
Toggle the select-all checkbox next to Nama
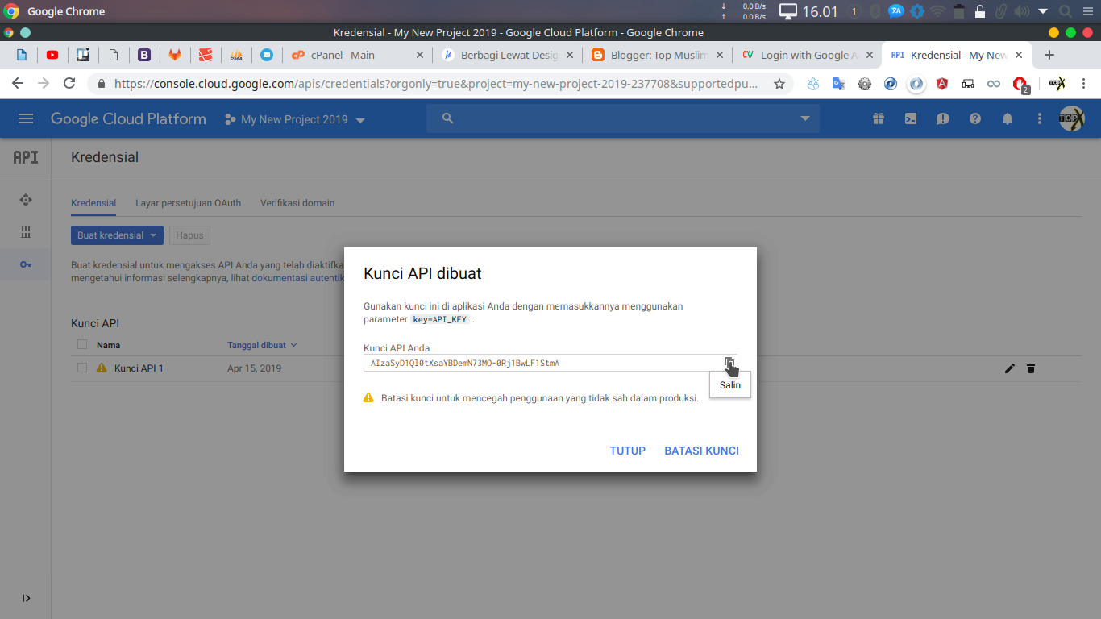click(x=82, y=345)
